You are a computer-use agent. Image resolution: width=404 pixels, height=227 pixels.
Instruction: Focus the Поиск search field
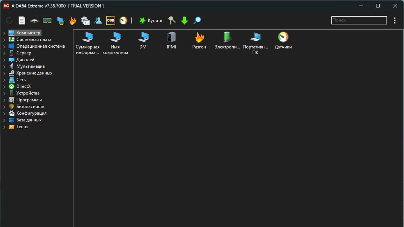(x=359, y=20)
